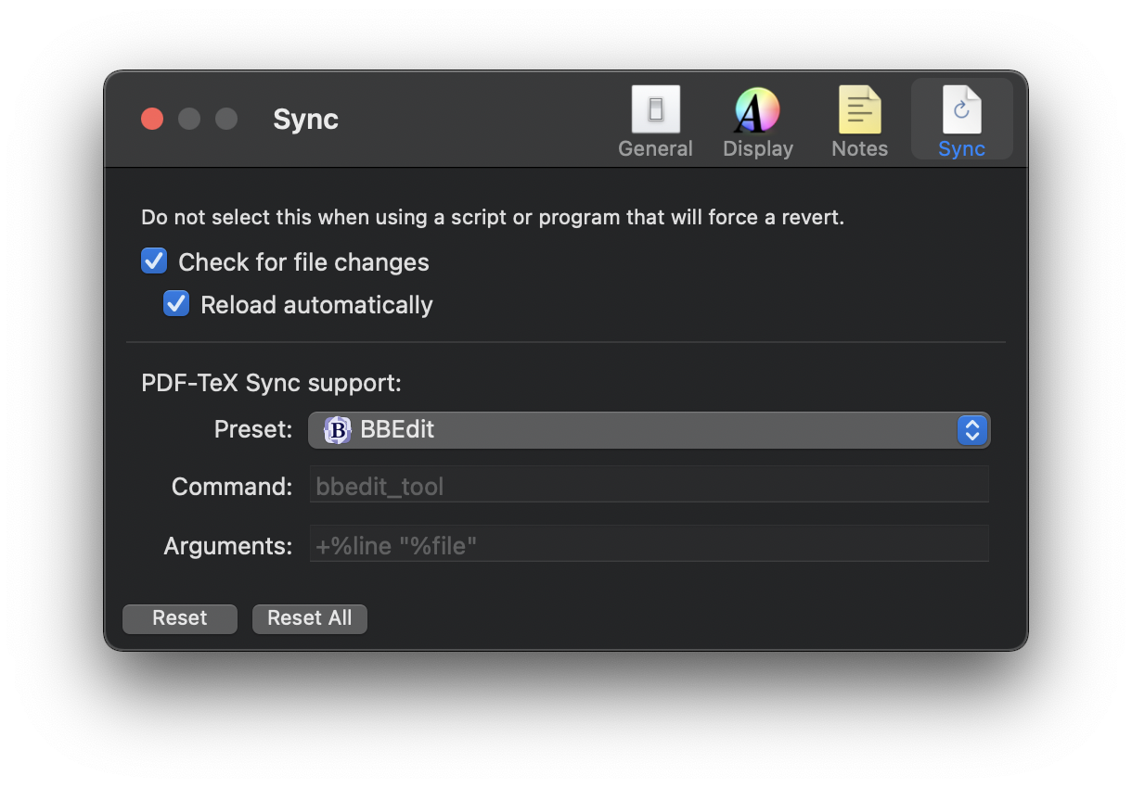
Task: Close the Sync preferences window
Action: tap(152, 119)
